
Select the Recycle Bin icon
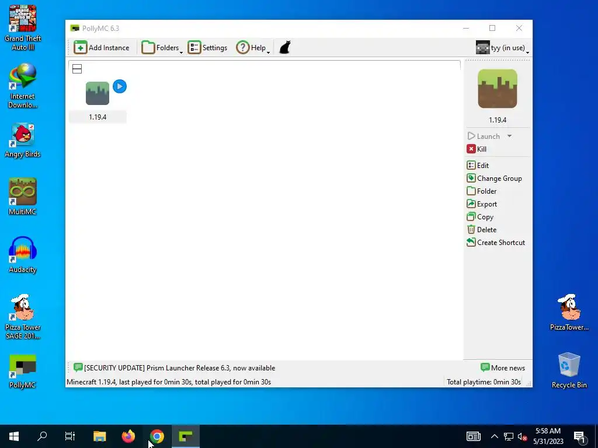(569, 370)
